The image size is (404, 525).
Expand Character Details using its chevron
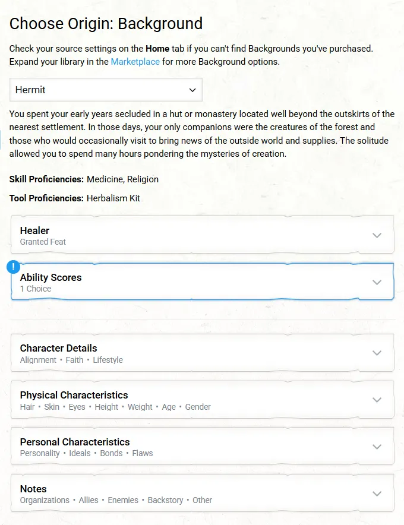pyautogui.click(x=377, y=353)
